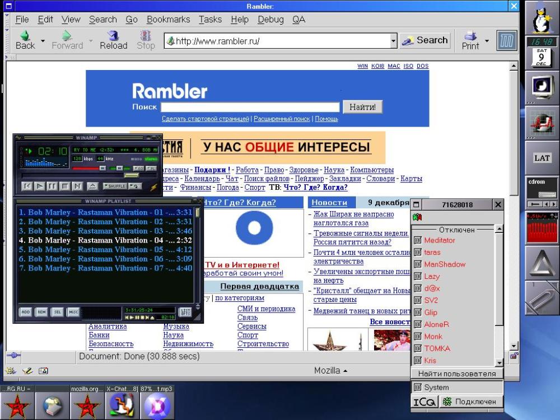Open the ICQ status menu Подключен
Image resolution: width=560 pixels, height=420 pixels.
[x=471, y=402]
